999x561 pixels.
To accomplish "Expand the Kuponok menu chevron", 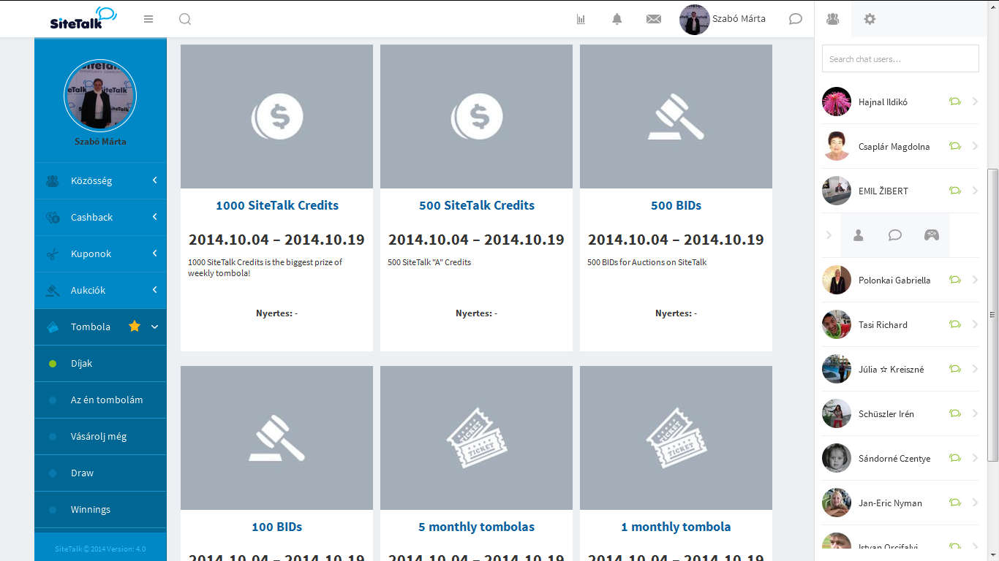I will click(x=155, y=253).
